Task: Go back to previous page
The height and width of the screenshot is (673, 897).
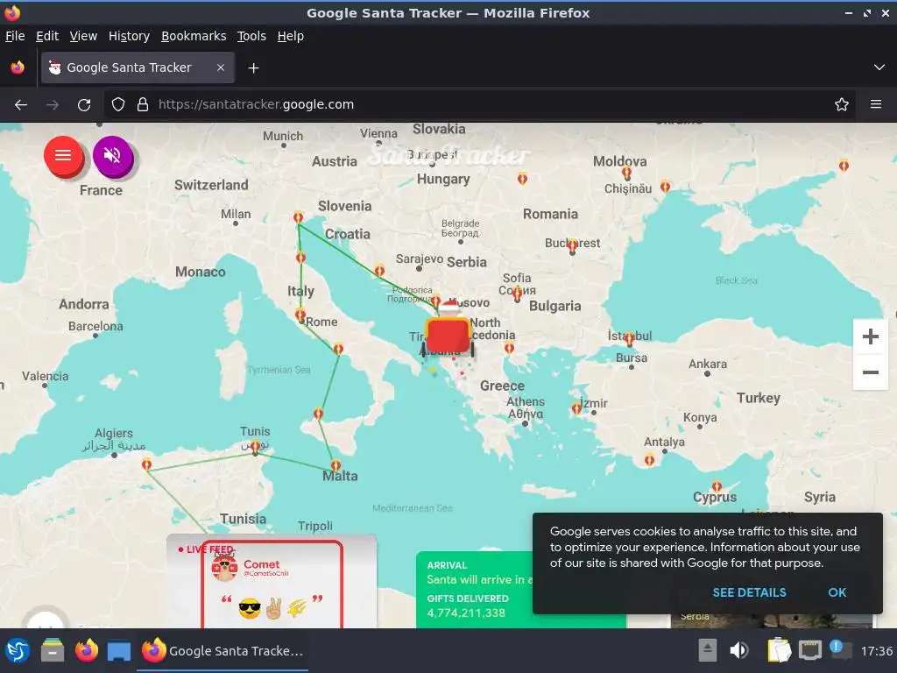Action: 21,105
